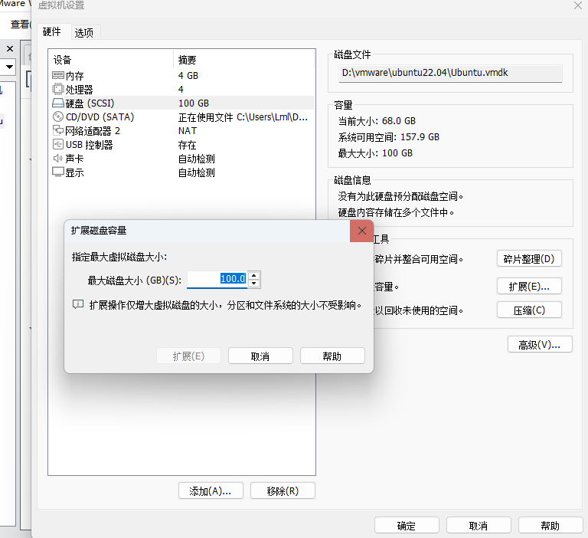
Task: Click 帮助 at bottom of settings window
Action: point(550,525)
